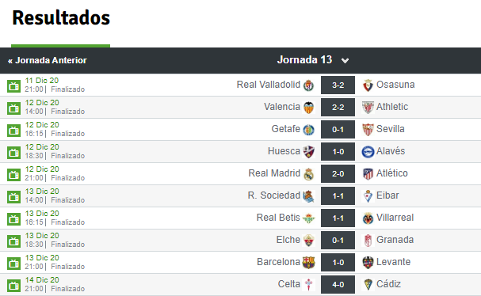This screenshot has height=296, width=481.
Task: Click the Sevilla crest icon
Action: tap(368, 130)
